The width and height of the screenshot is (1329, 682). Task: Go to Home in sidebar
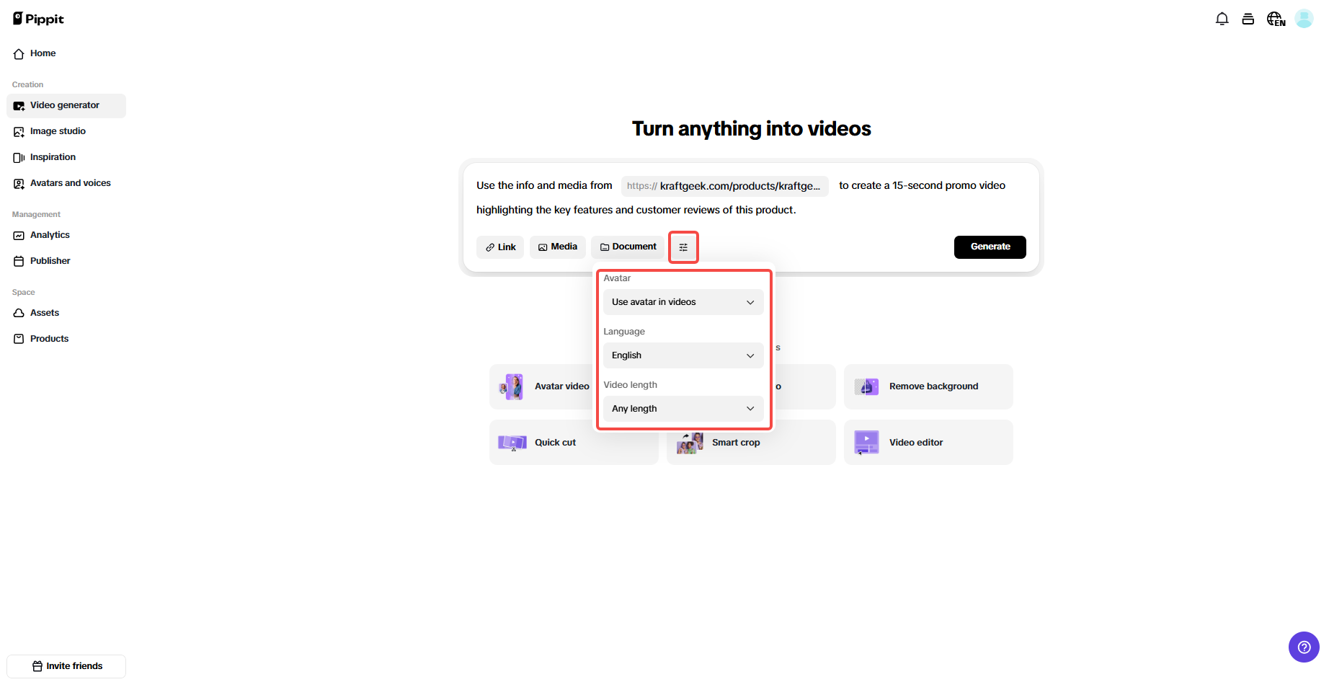click(x=66, y=53)
